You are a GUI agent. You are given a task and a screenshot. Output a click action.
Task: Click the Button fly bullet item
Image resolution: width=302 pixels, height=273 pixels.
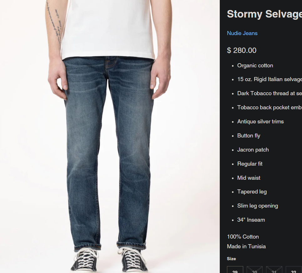(249, 136)
